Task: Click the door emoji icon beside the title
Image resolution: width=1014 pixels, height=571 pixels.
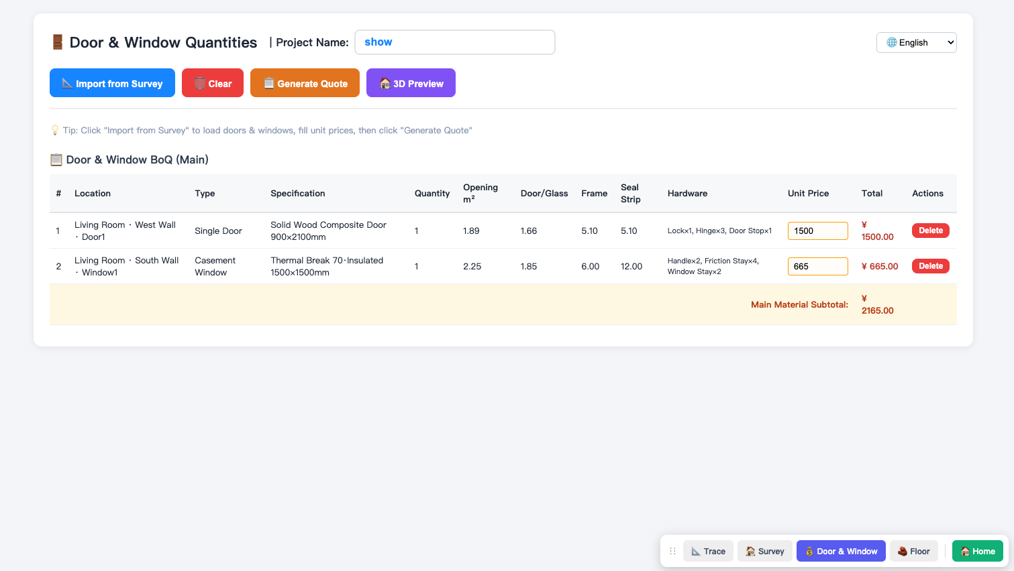Action: (x=58, y=42)
